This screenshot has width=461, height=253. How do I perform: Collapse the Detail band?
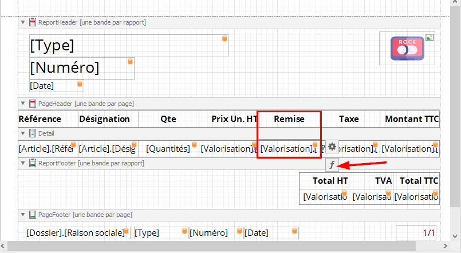coord(23,133)
